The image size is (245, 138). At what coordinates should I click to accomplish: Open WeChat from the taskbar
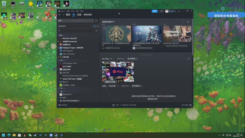(30, 135)
